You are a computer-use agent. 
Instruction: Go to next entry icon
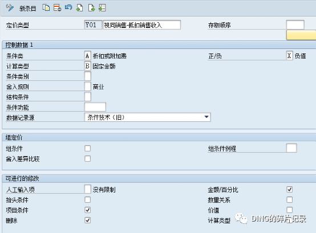[x=91, y=8]
